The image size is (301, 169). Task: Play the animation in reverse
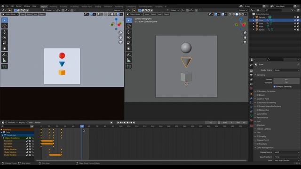click(x=124, y=123)
